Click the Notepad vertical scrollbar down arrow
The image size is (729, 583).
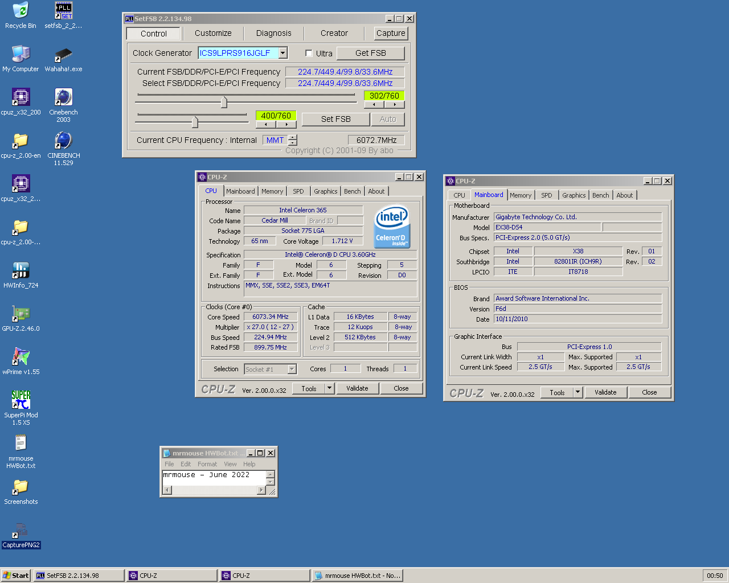tap(271, 482)
